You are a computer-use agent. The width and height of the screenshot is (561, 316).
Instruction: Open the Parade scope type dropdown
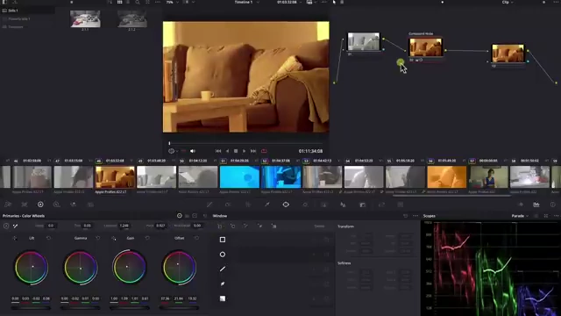click(x=520, y=216)
